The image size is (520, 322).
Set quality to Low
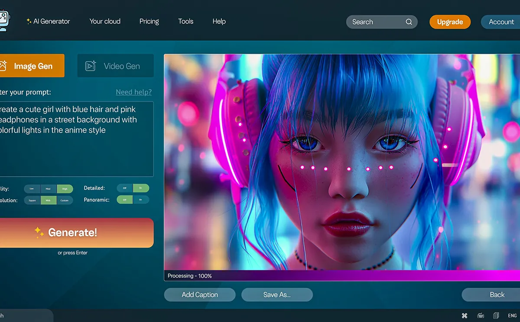point(32,189)
